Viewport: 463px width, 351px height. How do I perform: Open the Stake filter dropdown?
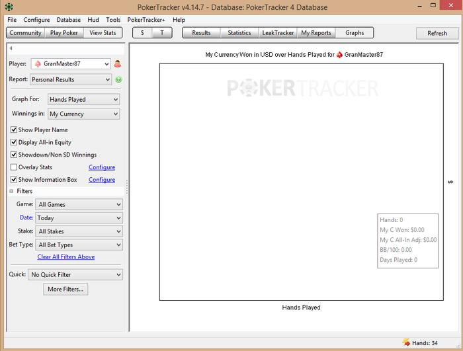coord(79,231)
